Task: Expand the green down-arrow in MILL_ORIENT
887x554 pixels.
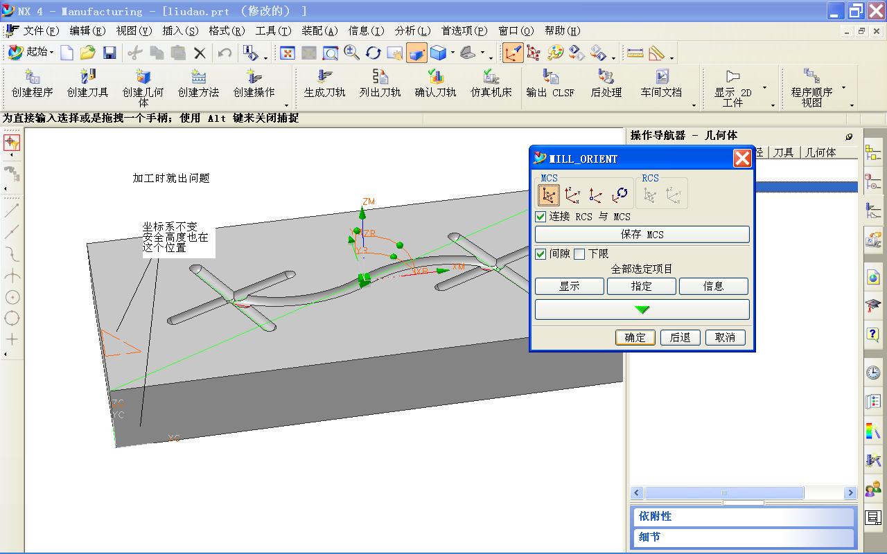Action: click(x=642, y=310)
